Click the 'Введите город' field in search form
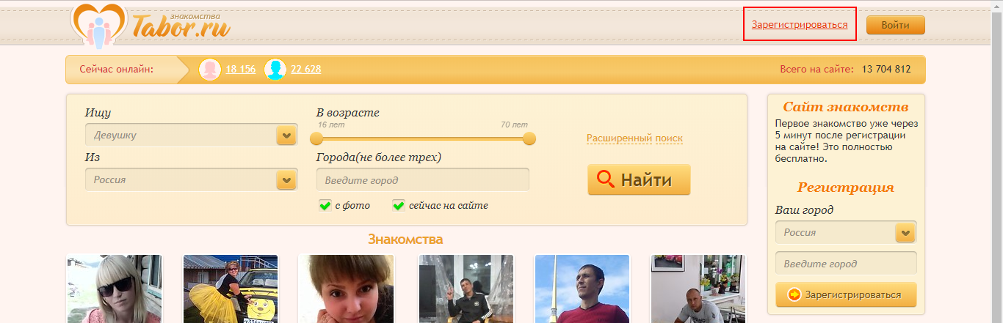The height and width of the screenshot is (323, 1003). (422, 180)
